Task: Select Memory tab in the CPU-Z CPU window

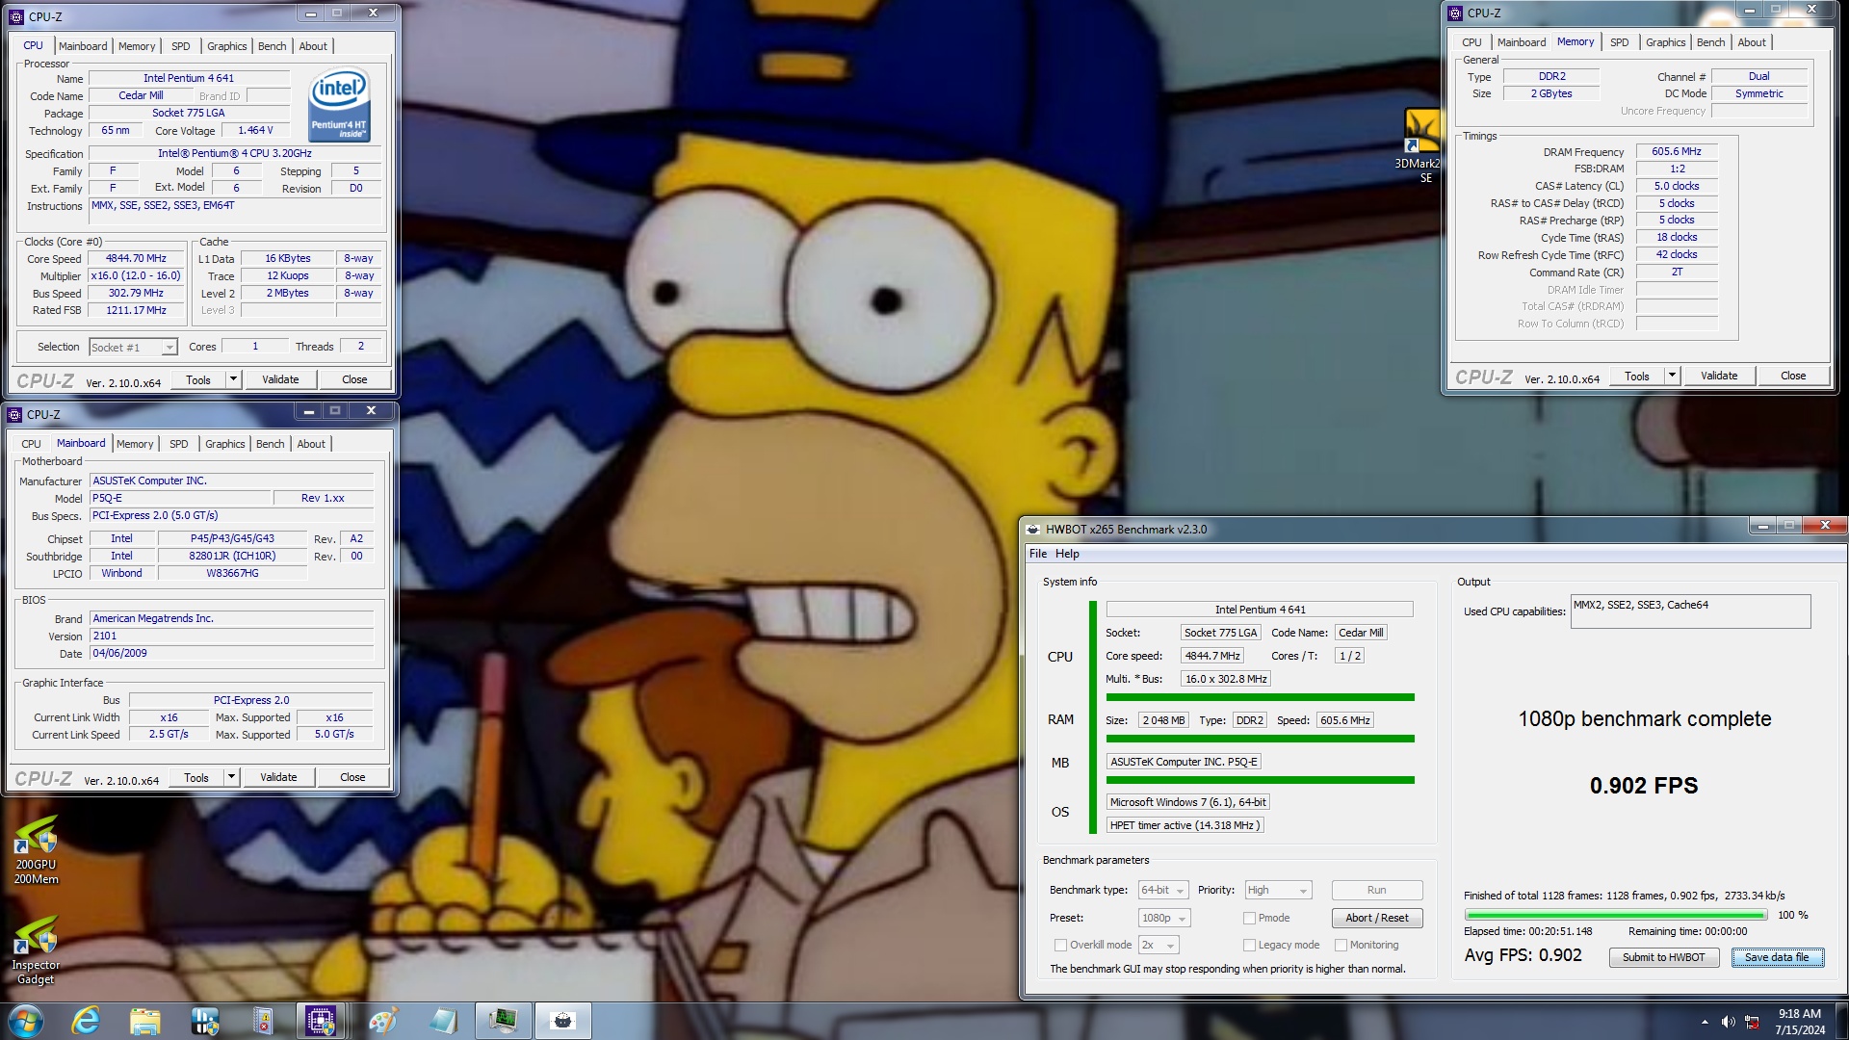Action: (137, 46)
